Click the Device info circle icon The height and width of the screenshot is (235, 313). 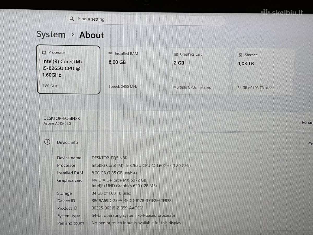tap(47, 142)
